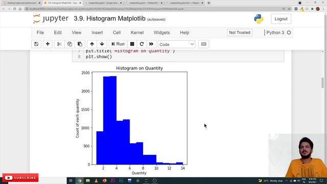Open VLC media player from the taskbar
This screenshot has height=184, width=327.
[x=96, y=180]
